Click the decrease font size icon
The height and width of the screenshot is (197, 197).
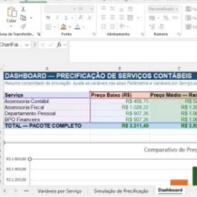coord(90,17)
